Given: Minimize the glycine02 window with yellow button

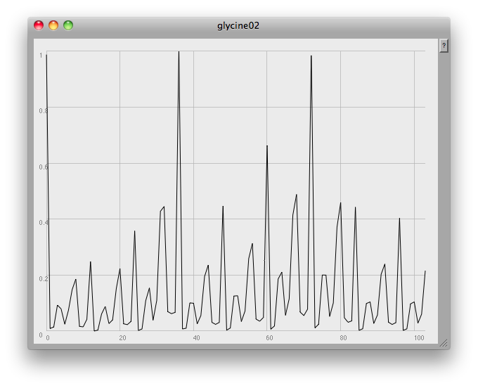Looking at the screenshot, I should pos(53,25).
